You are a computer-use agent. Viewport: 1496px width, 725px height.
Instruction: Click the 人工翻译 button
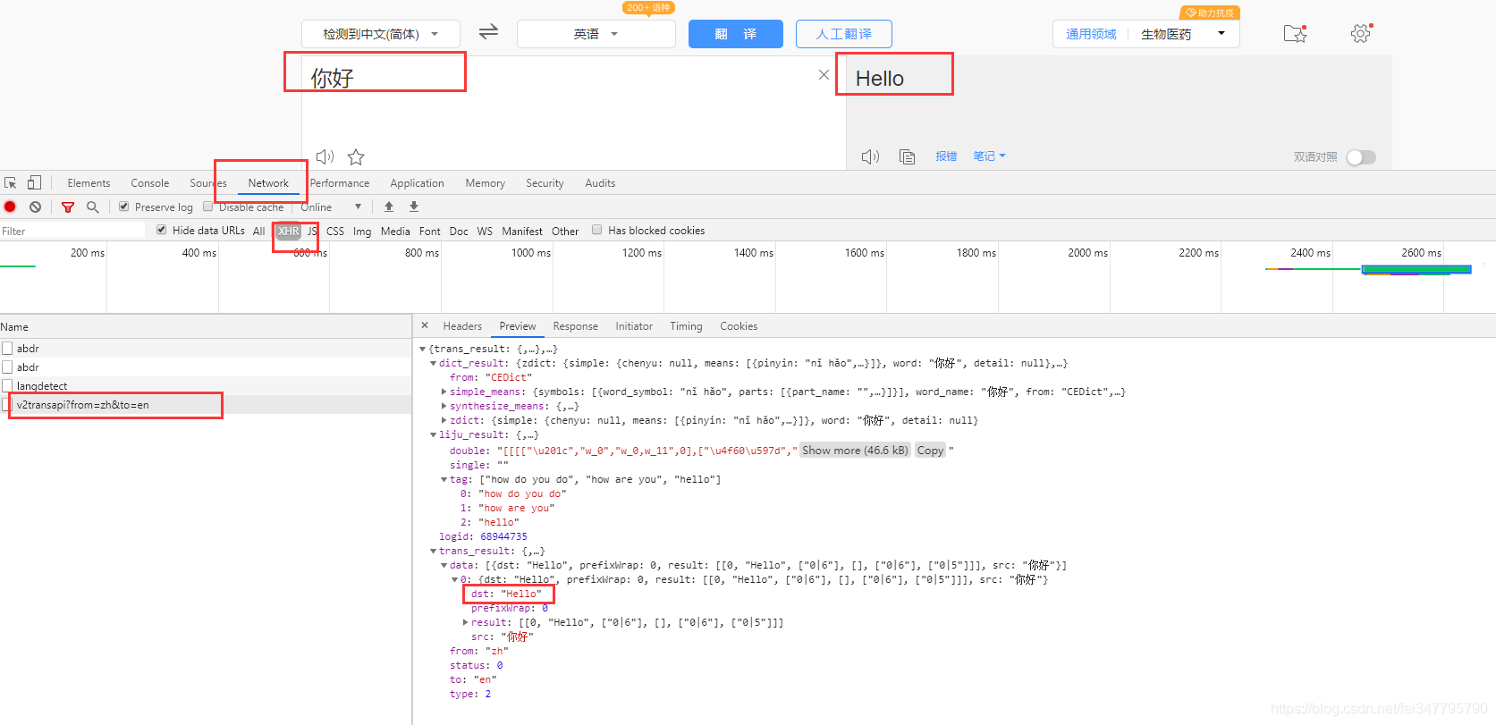click(x=844, y=34)
